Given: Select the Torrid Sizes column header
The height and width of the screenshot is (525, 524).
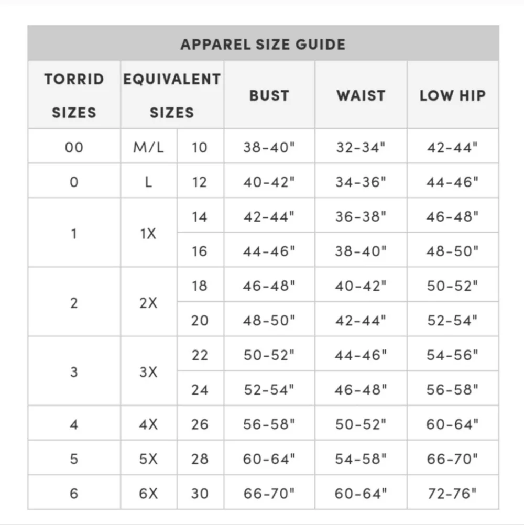Looking at the screenshot, I should click(x=74, y=95).
